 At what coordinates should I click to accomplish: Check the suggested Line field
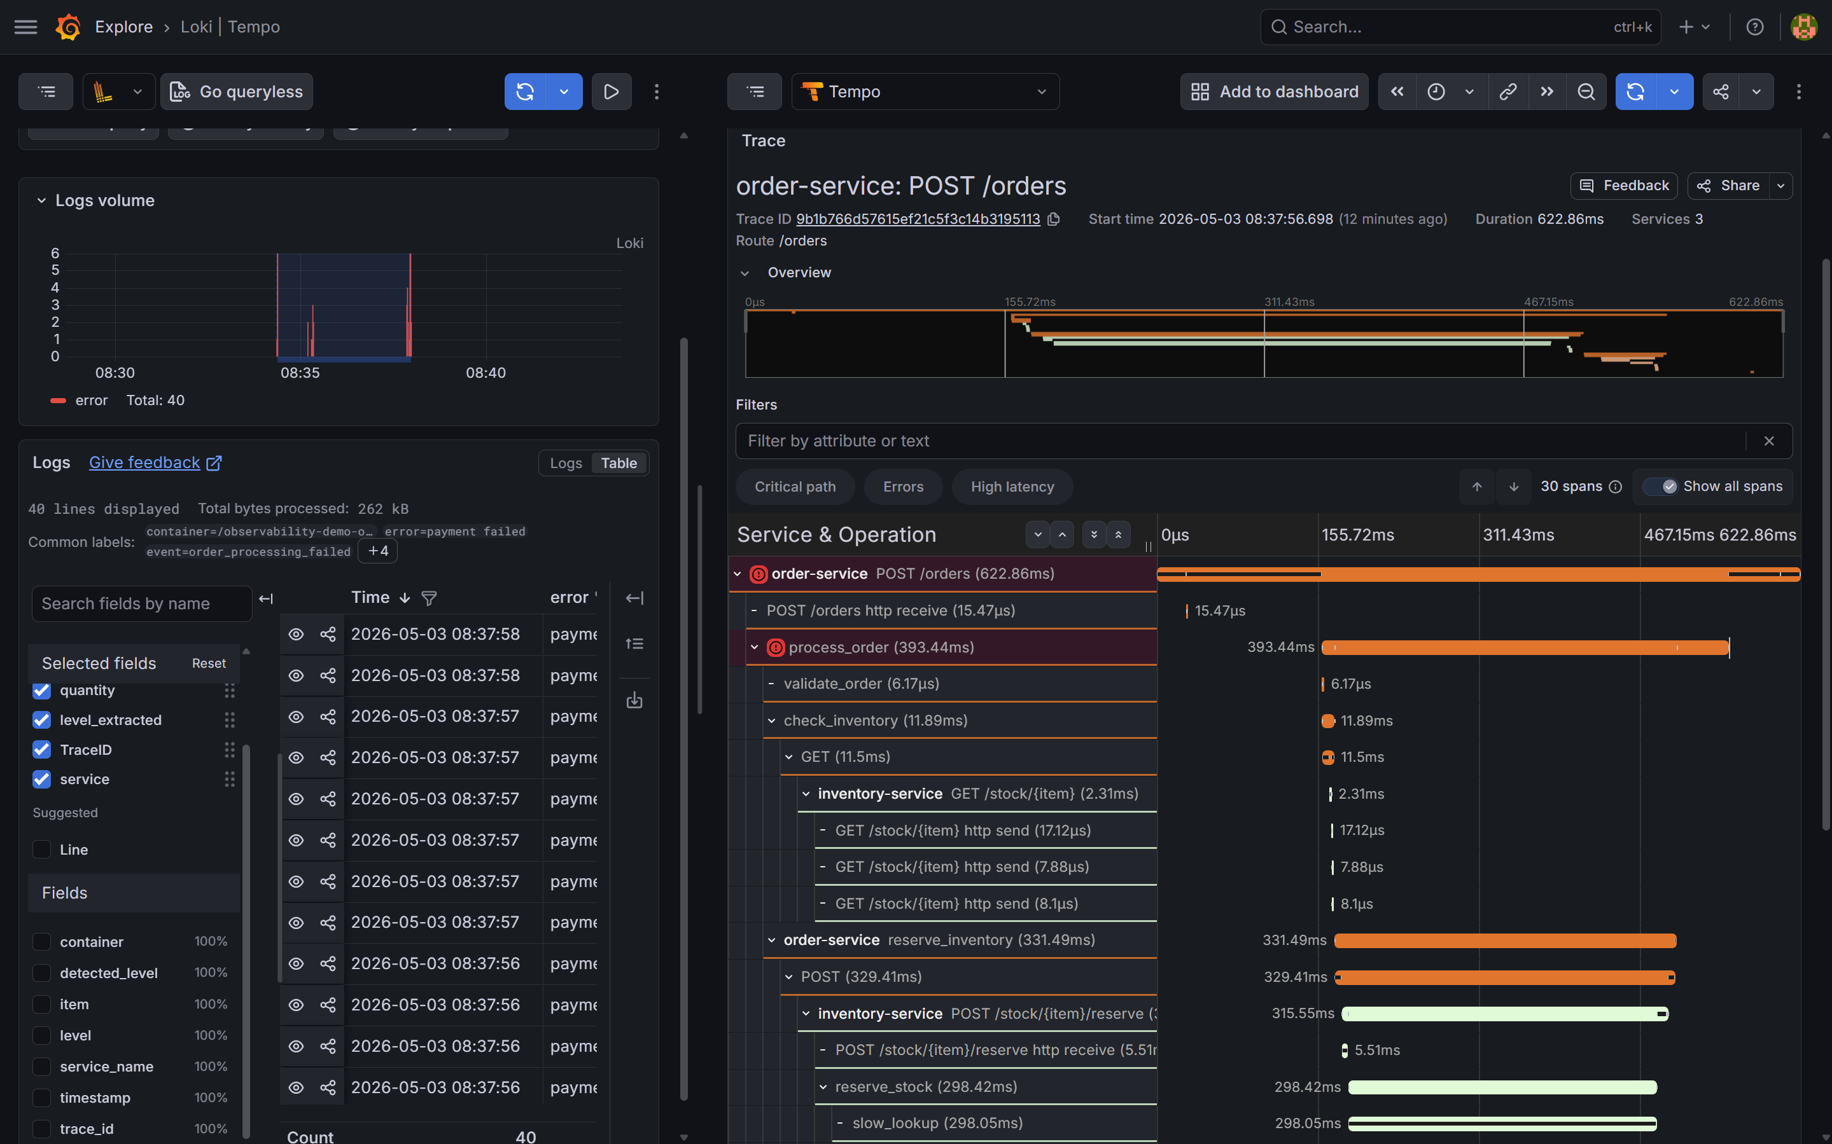point(41,850)
